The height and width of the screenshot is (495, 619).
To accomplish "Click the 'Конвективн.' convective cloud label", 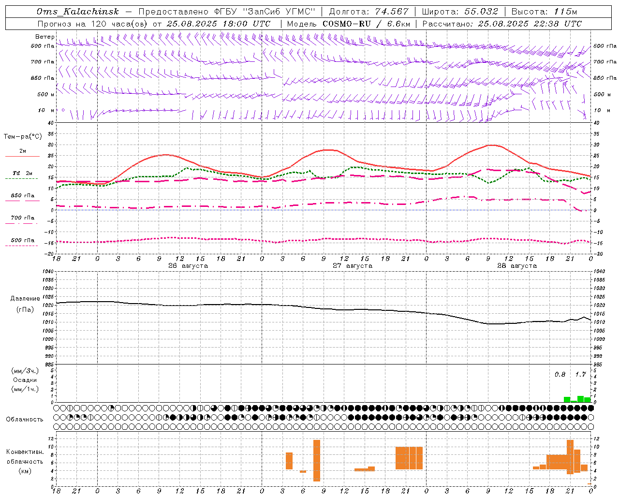I will 25,451.
